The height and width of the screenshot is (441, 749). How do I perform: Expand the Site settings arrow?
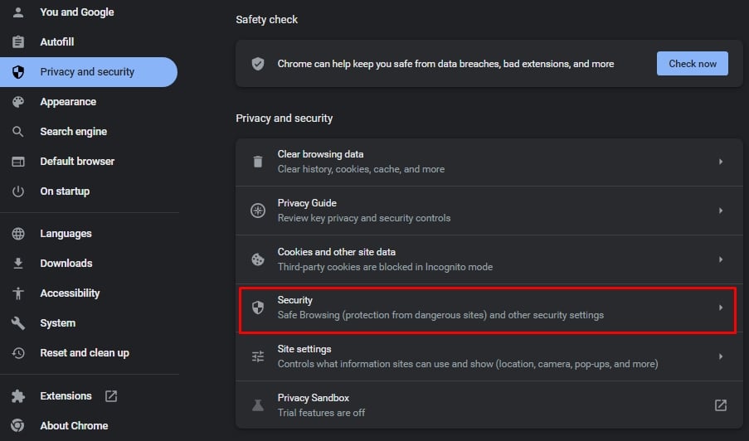(720, 356)
